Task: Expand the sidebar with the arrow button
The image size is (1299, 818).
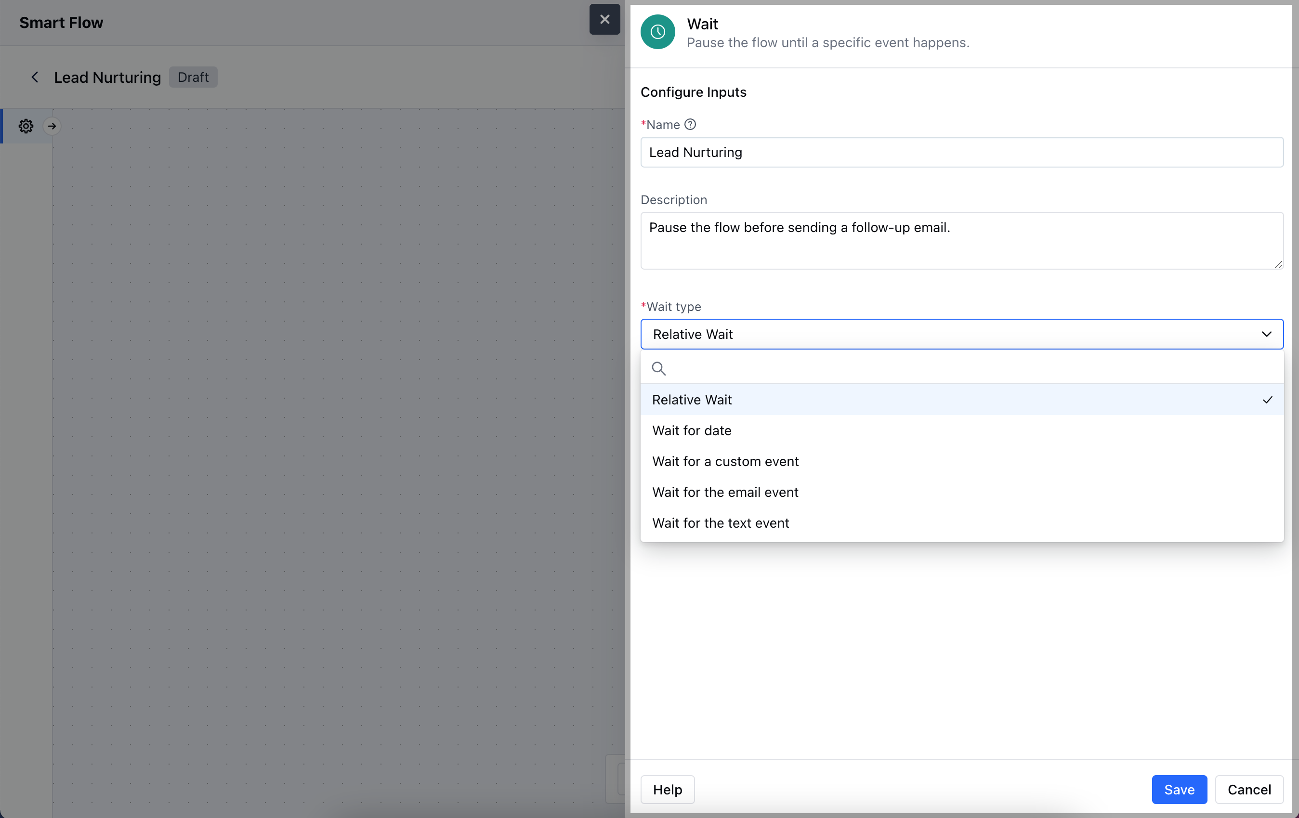Action: pyautogui.click(x=52, y=126)
